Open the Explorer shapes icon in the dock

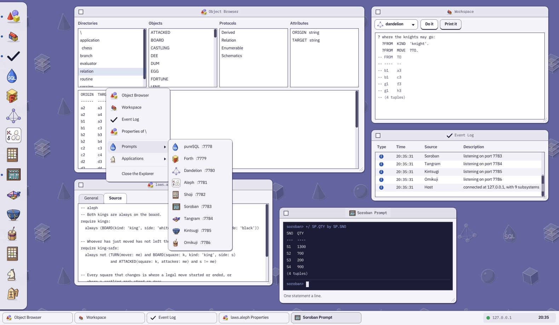(x=13, y=16)
